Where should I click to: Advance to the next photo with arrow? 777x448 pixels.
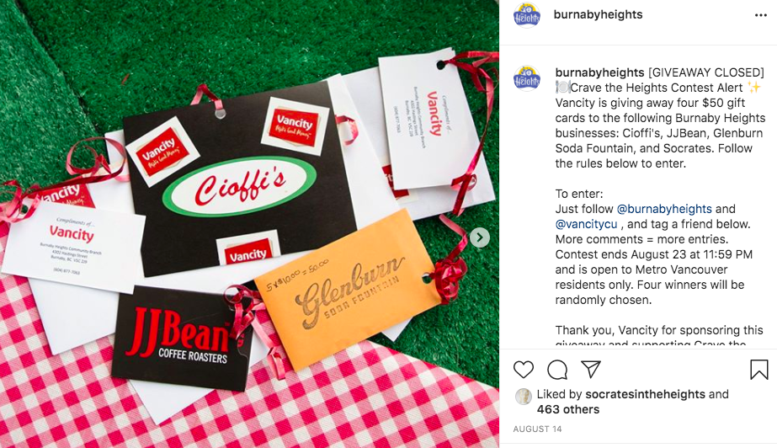(x=480, y=237)
